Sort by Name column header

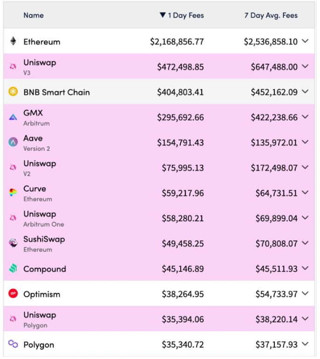(x=34, y=15)
